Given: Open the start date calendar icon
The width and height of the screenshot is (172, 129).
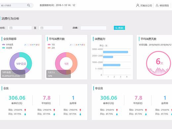Looking at the screenshot, I should tap(11, 28).
